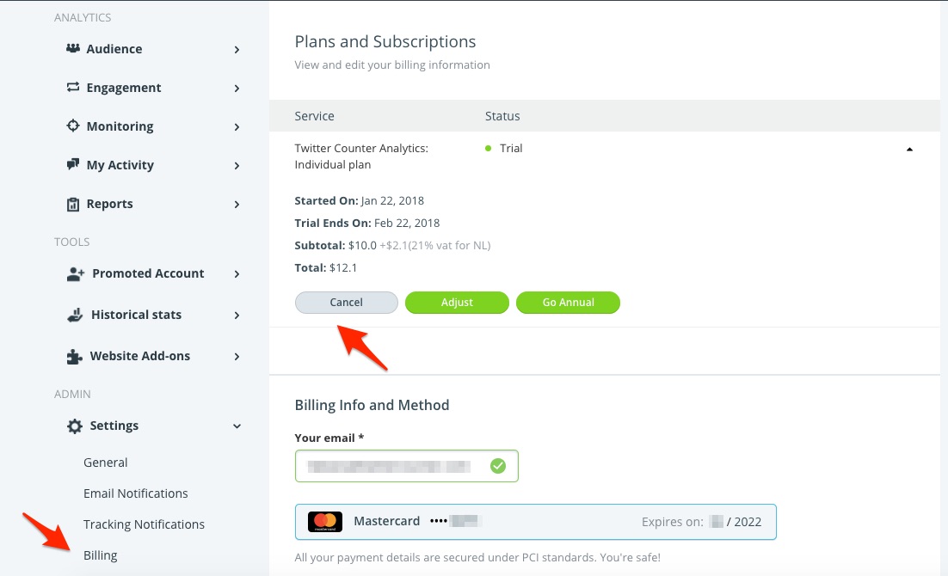Screen dimensions: 948x576
Task: Expand the Website Add-ons chevron
Action: tap(237, 357)
